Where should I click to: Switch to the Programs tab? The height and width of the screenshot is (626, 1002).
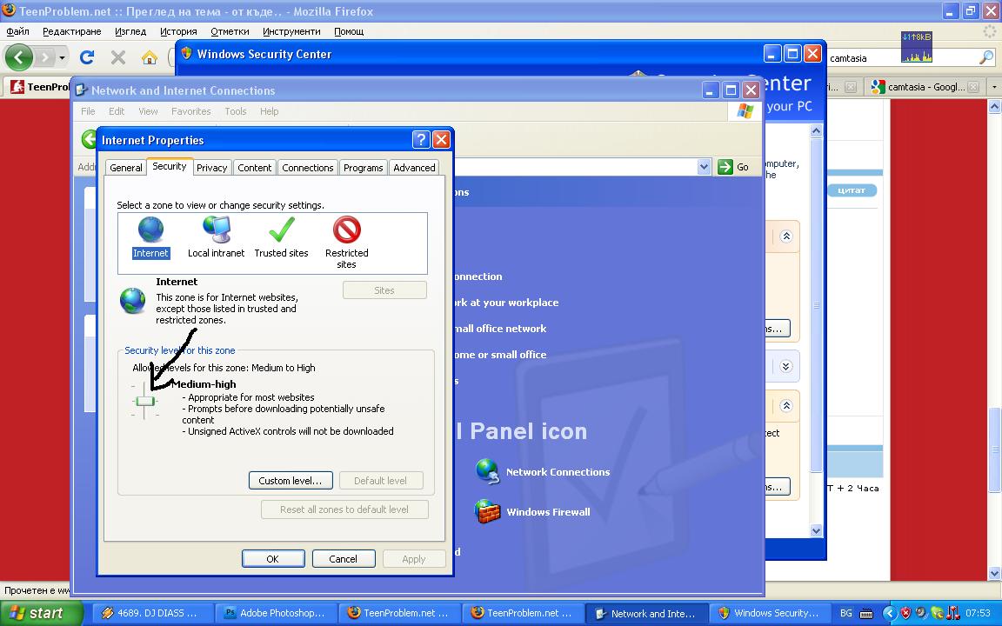pos(363,167)
